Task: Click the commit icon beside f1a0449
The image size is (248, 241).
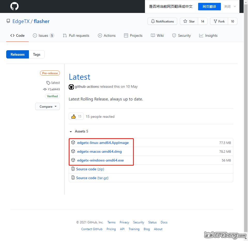Action: 45,89
